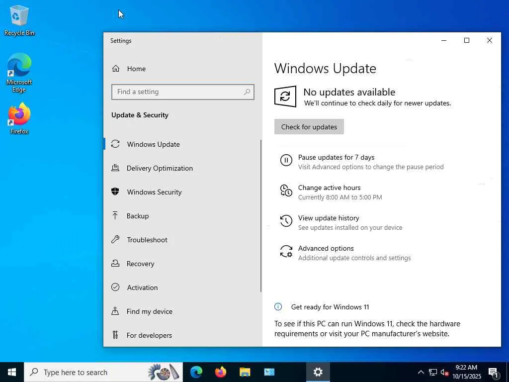509x382 pixels.
Task: Open Advanced options for updates
Action: 346,253
